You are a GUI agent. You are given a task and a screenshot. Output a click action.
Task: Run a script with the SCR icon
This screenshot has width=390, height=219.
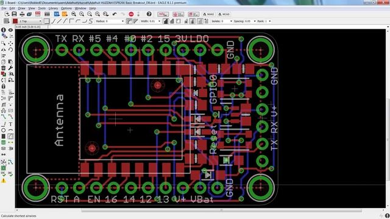coord(57,14)
